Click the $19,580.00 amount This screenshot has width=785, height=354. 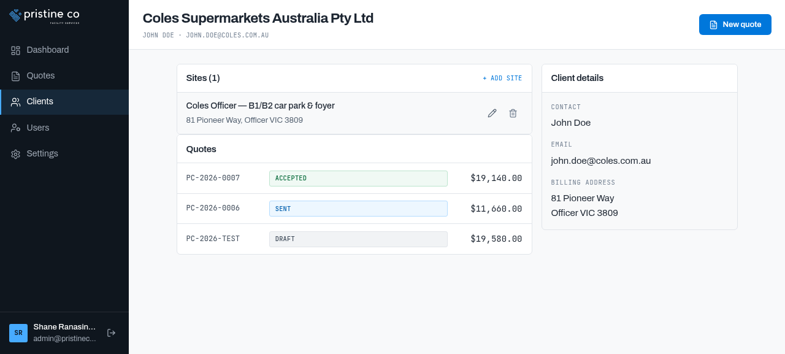[x=496, y=239]
